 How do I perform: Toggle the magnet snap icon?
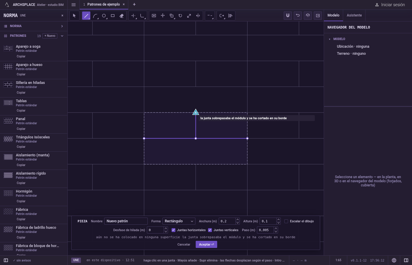coord(288,16)
